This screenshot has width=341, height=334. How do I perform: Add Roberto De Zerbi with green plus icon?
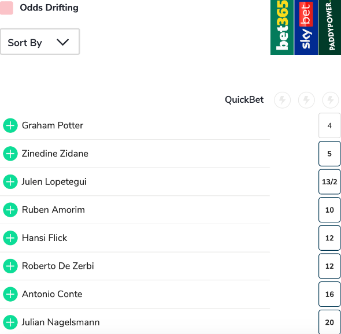tap(10, 266)
